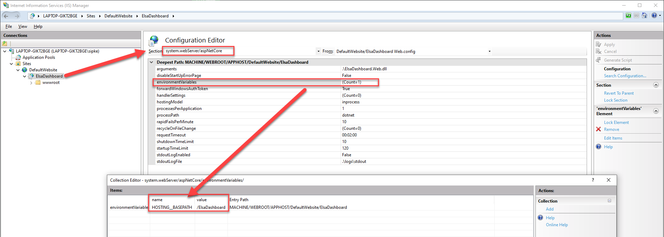
Task: Select the hostingModel property row
Action: (x=371, y=102)
